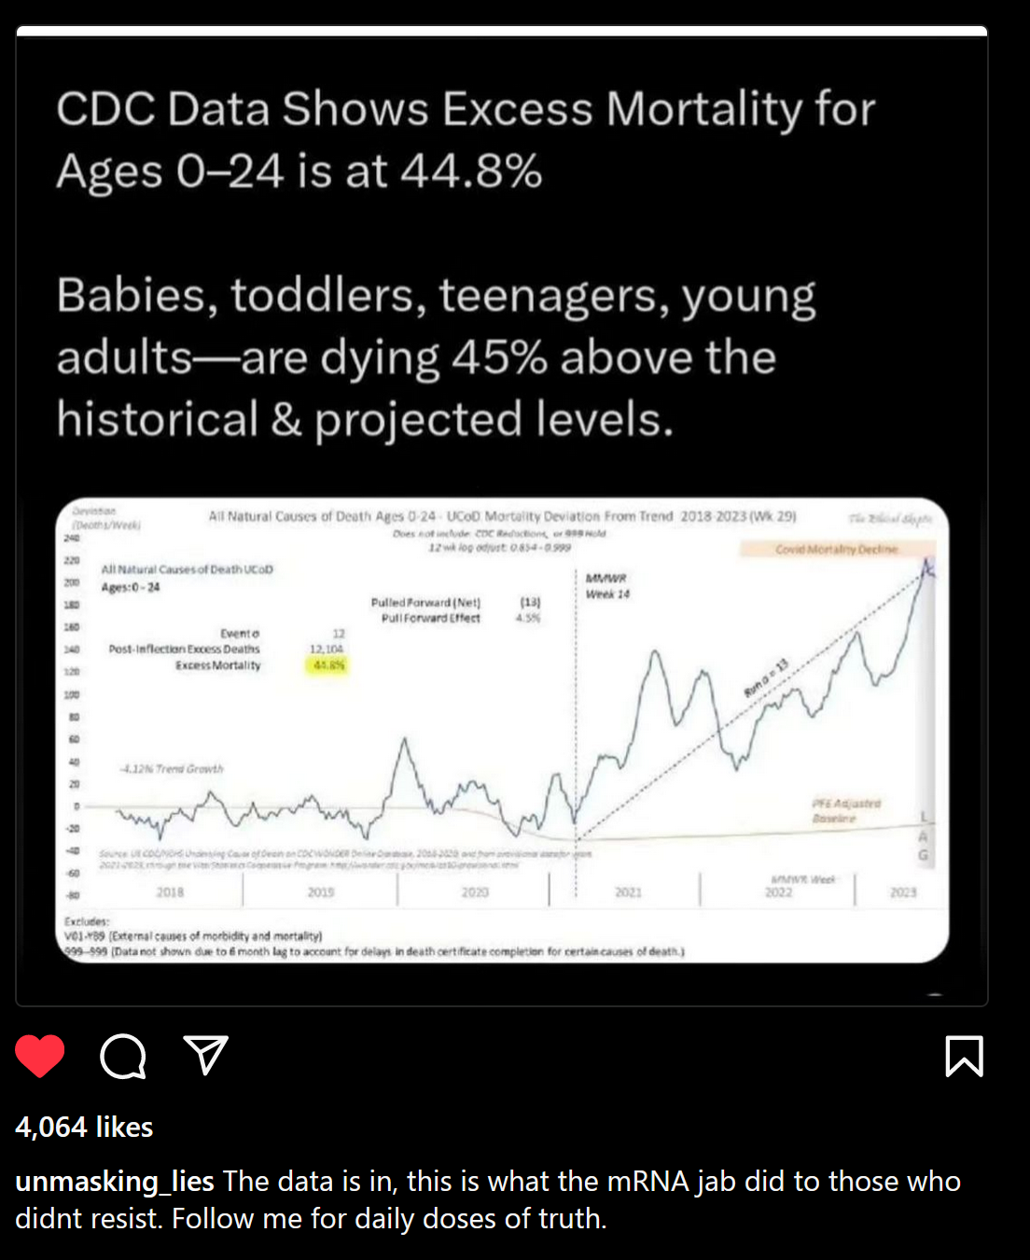Click the yellow highlighted 44.8% value
The width and height of the screenshot is (1030, 1260).
coord(328,665)
